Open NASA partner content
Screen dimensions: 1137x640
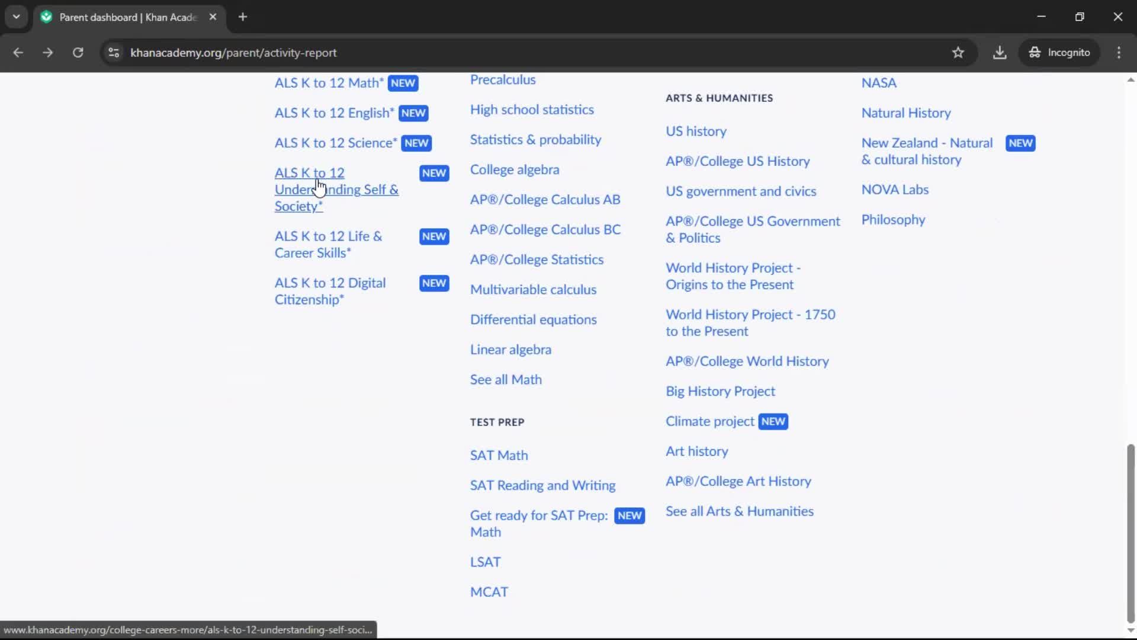pos(879,83)
